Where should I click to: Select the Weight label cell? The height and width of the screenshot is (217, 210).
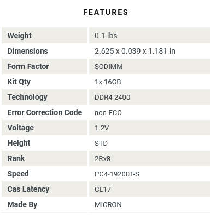[x=45, y=36]
